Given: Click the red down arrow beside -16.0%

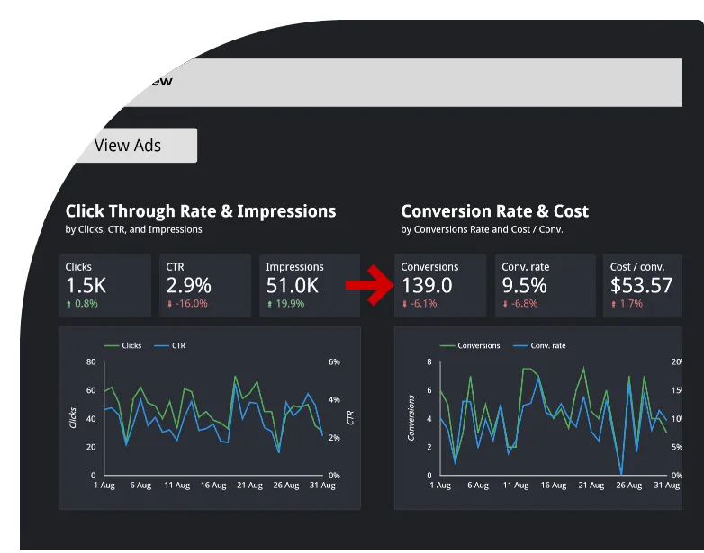Looking at the screenshot, I should pyautogui.click(x=170, y=305).
